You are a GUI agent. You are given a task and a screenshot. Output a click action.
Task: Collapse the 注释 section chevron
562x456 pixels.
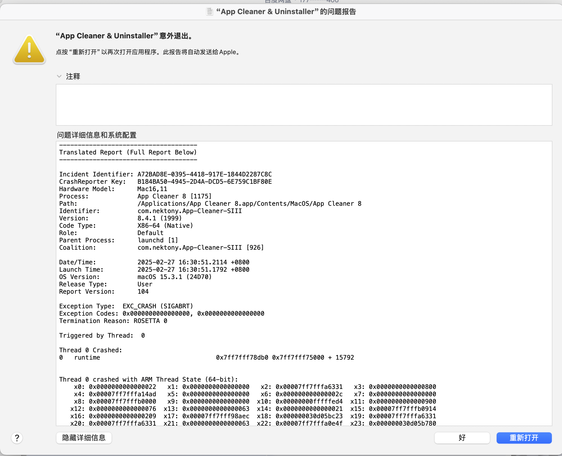(x=59, y=76)
